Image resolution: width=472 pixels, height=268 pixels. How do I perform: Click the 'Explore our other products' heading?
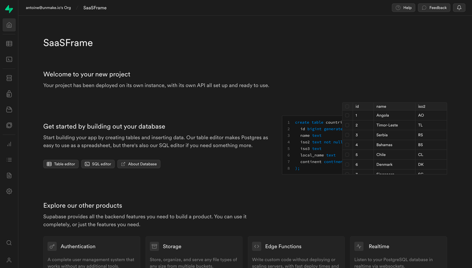pyautogui.click(x=83, y=206)
